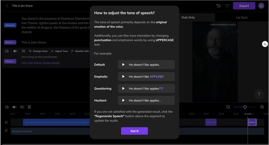Adjust the timeline zoom slider handle
This screenshot has width=269, height=145.
click(x=245, y=107)
